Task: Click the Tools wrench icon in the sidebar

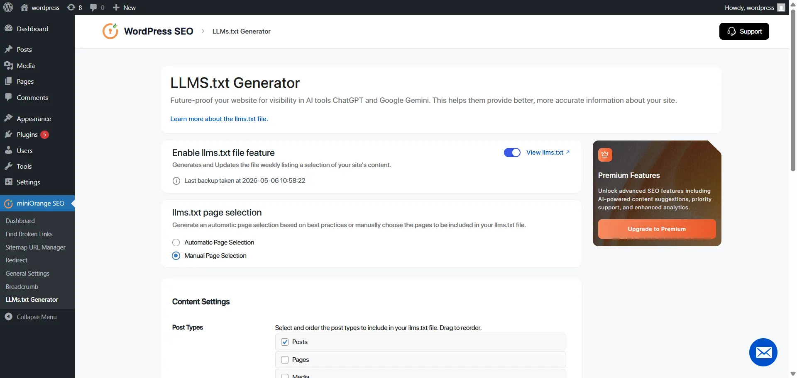Action: click(x=9, y=166)
